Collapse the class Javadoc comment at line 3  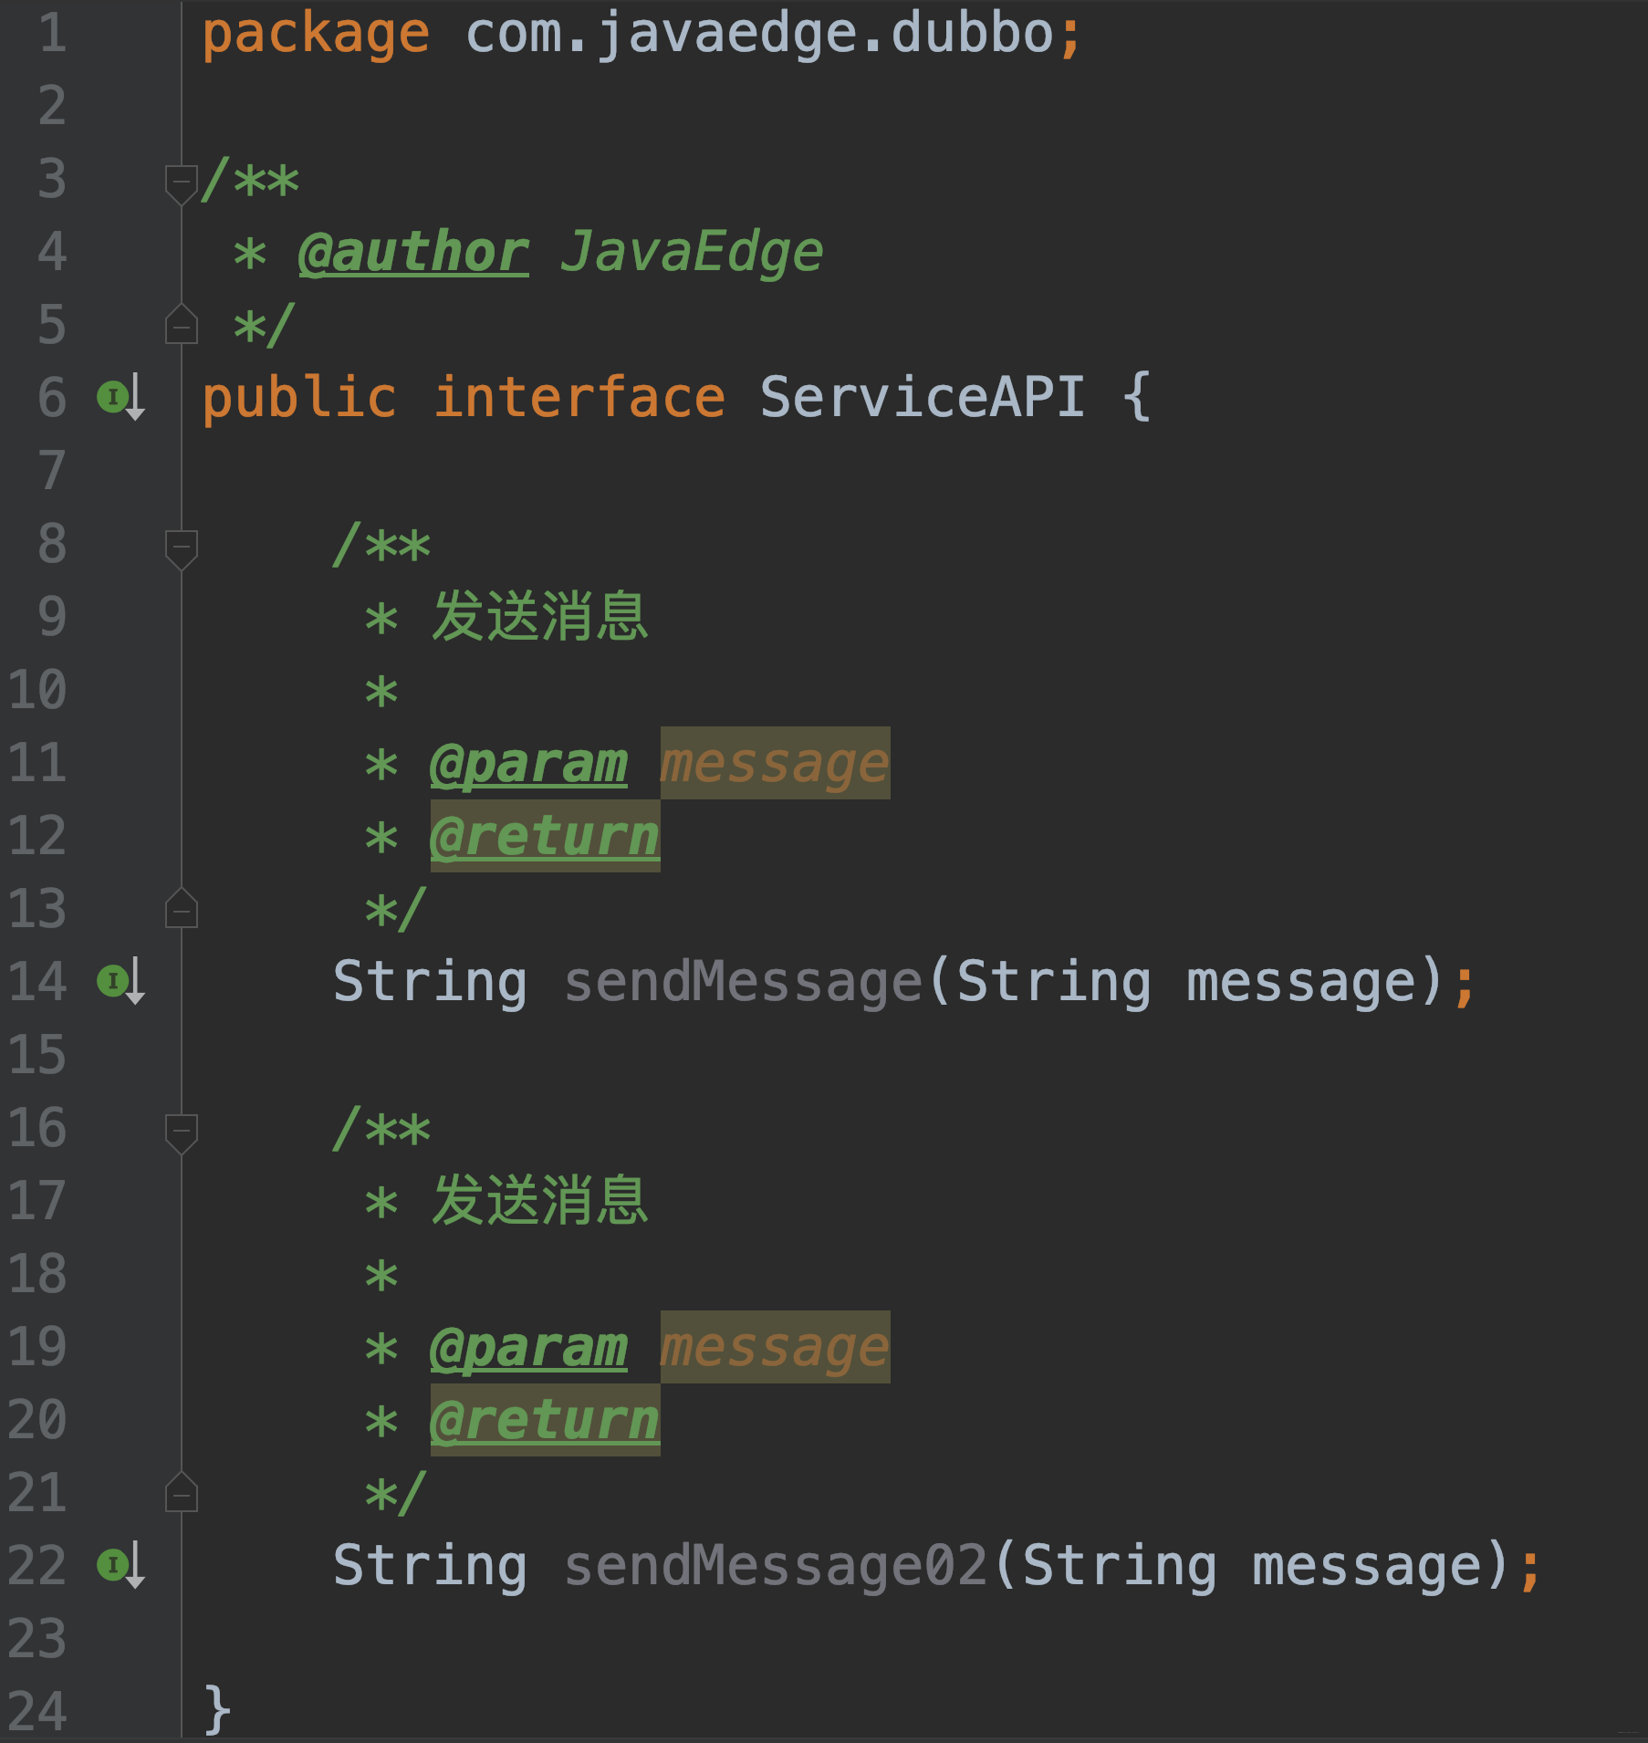(182, 181)
